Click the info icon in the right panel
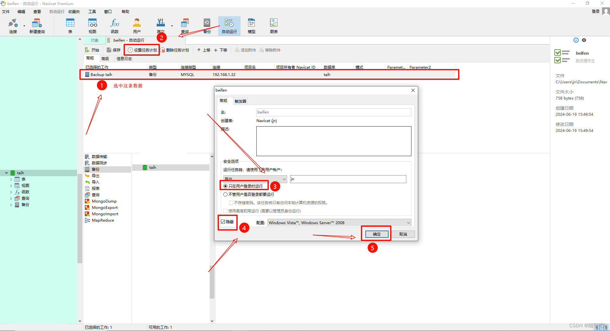The image size is (610, 331). click(x=576, y=40)
